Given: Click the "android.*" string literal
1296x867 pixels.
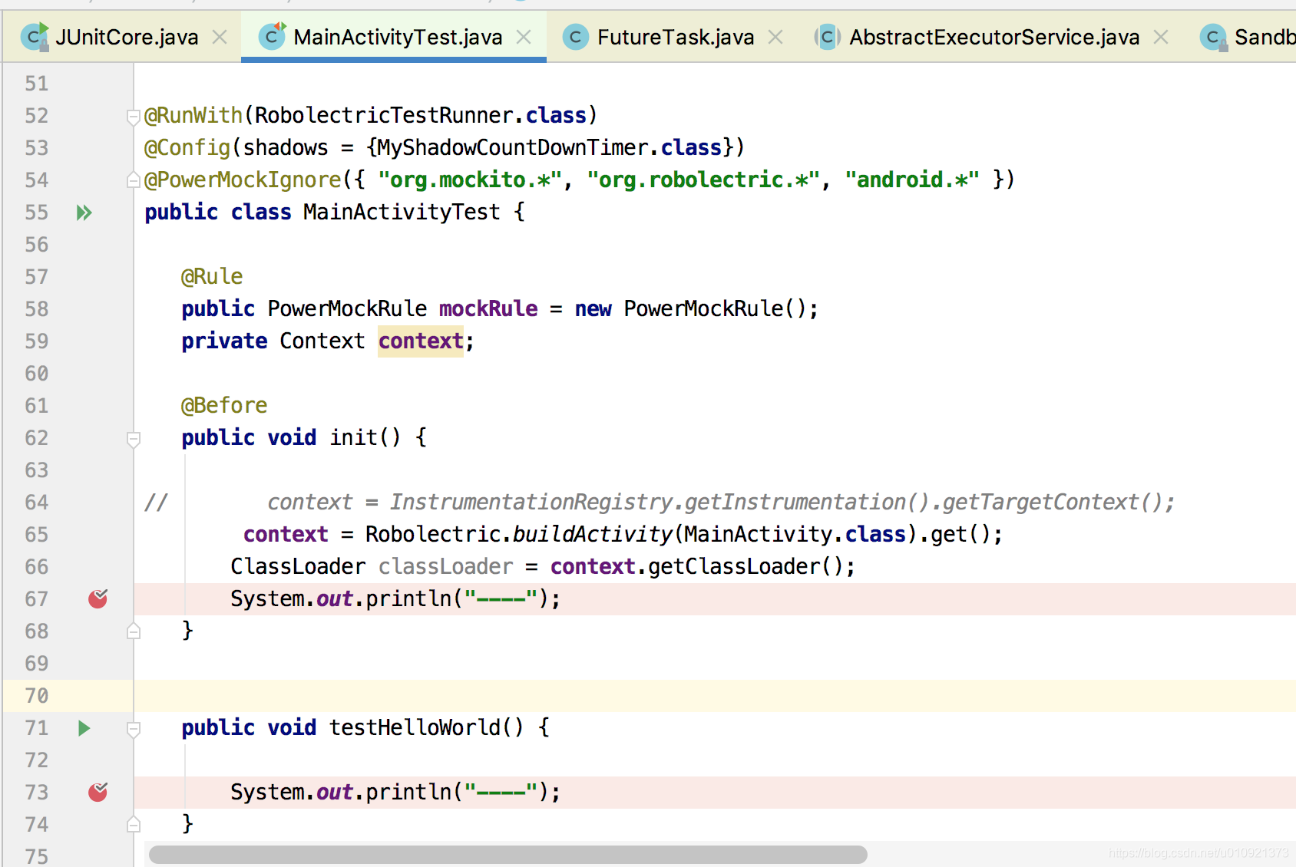Looking at the screenshot, I should click(912, 180).
